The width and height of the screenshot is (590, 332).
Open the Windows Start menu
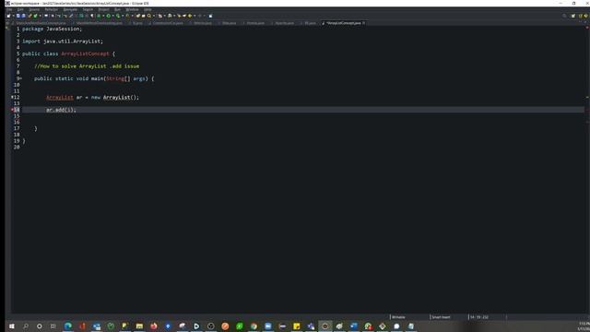coord(11,326)
